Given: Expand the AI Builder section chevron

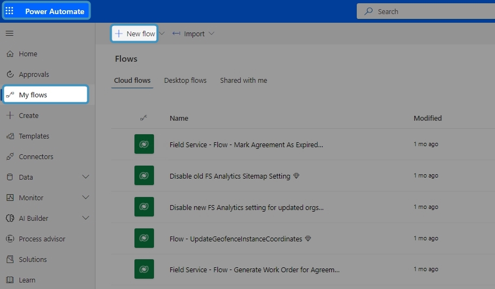Looking at the screenshot, I should click(x=86, y=218).
